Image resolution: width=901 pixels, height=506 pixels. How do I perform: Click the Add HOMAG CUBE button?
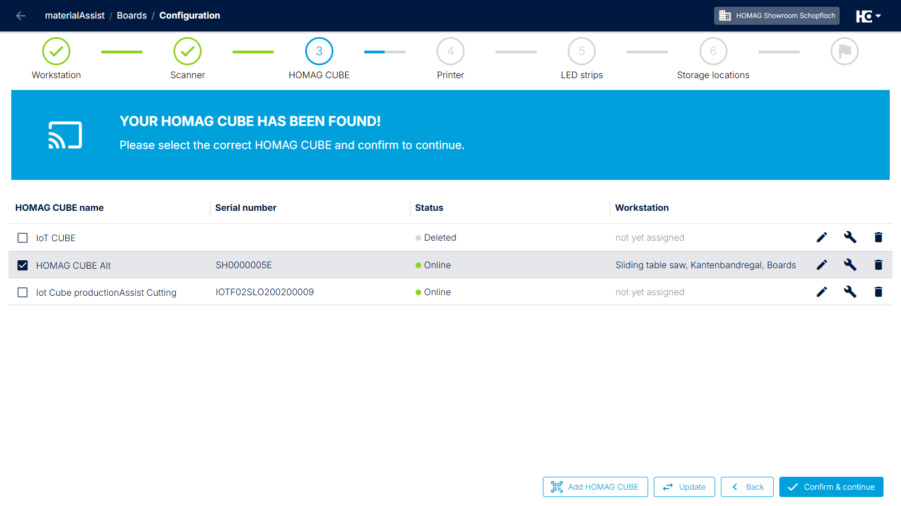[x=595, y=487]
